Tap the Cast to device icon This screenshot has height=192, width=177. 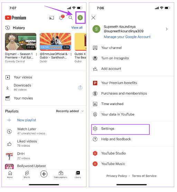[x=52, y=18]
